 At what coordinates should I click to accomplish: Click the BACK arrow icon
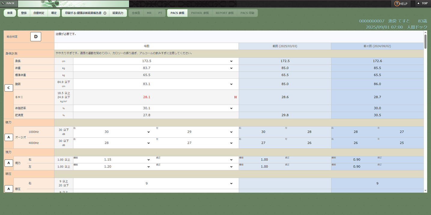3,3
